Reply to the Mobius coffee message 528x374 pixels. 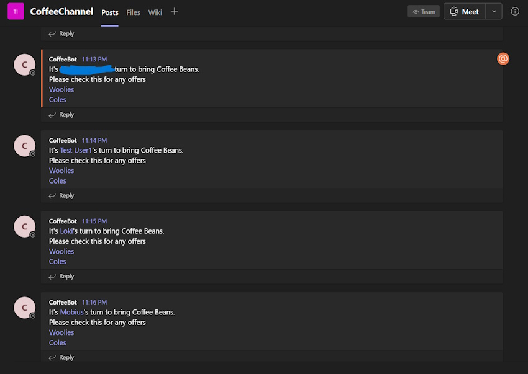(x=61, y=357)
